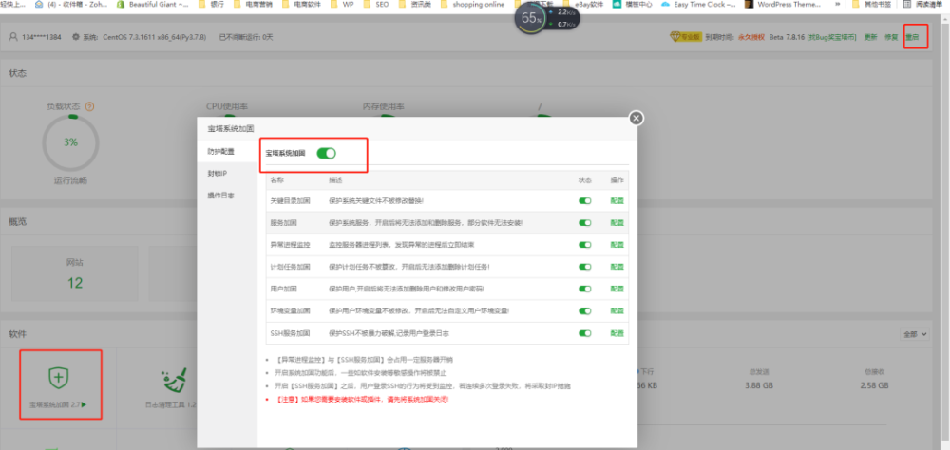Toggle the main 宝塔系统加固 switch
This screenshot has width=950, height=450.
(x=326, y=153)
